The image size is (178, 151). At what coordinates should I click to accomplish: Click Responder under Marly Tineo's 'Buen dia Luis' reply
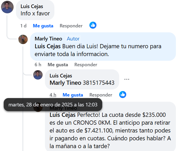(x=86, y=65)
